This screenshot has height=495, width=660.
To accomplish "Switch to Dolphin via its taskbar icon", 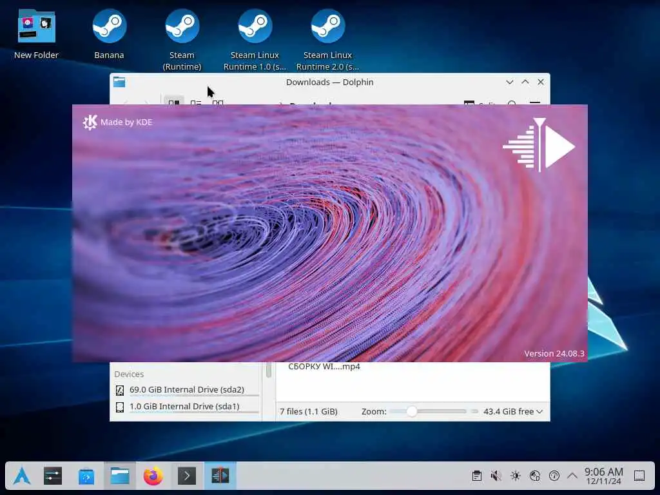I will (x=120, y=476).
